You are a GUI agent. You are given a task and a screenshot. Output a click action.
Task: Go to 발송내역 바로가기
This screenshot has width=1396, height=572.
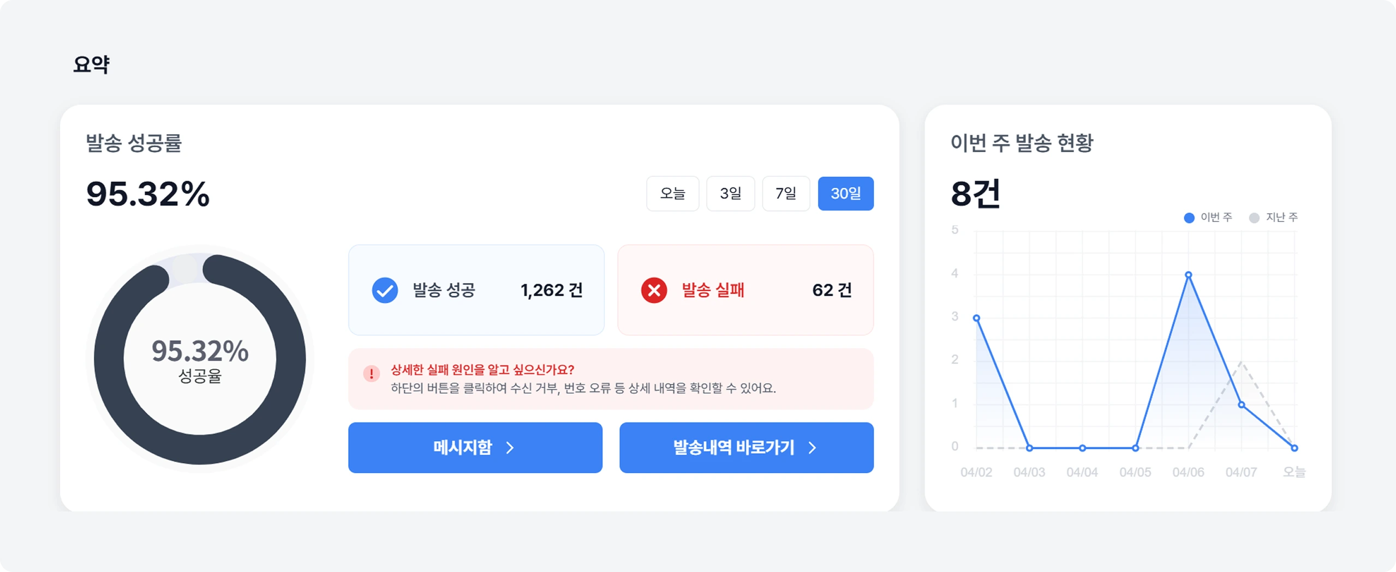[x=745, y=448]
